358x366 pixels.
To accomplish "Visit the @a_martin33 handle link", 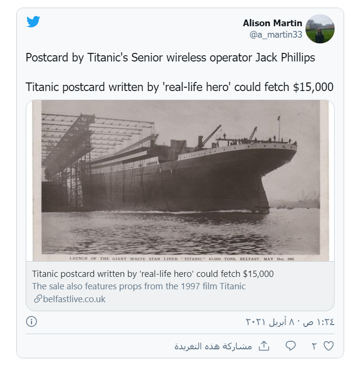I will (x=275, y=34).
